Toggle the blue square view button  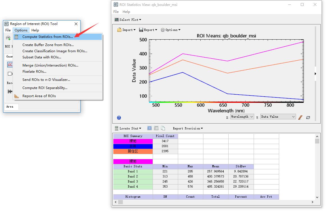(150, 128)
